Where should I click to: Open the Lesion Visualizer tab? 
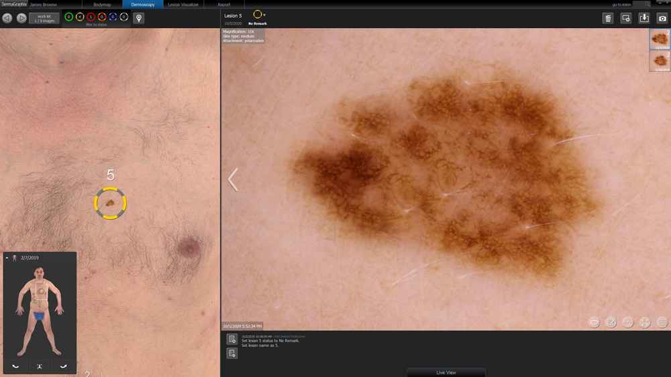183,5
